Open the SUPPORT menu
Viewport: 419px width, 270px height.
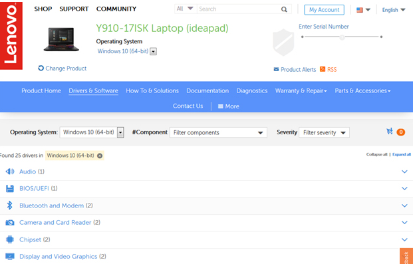point(74,9)
